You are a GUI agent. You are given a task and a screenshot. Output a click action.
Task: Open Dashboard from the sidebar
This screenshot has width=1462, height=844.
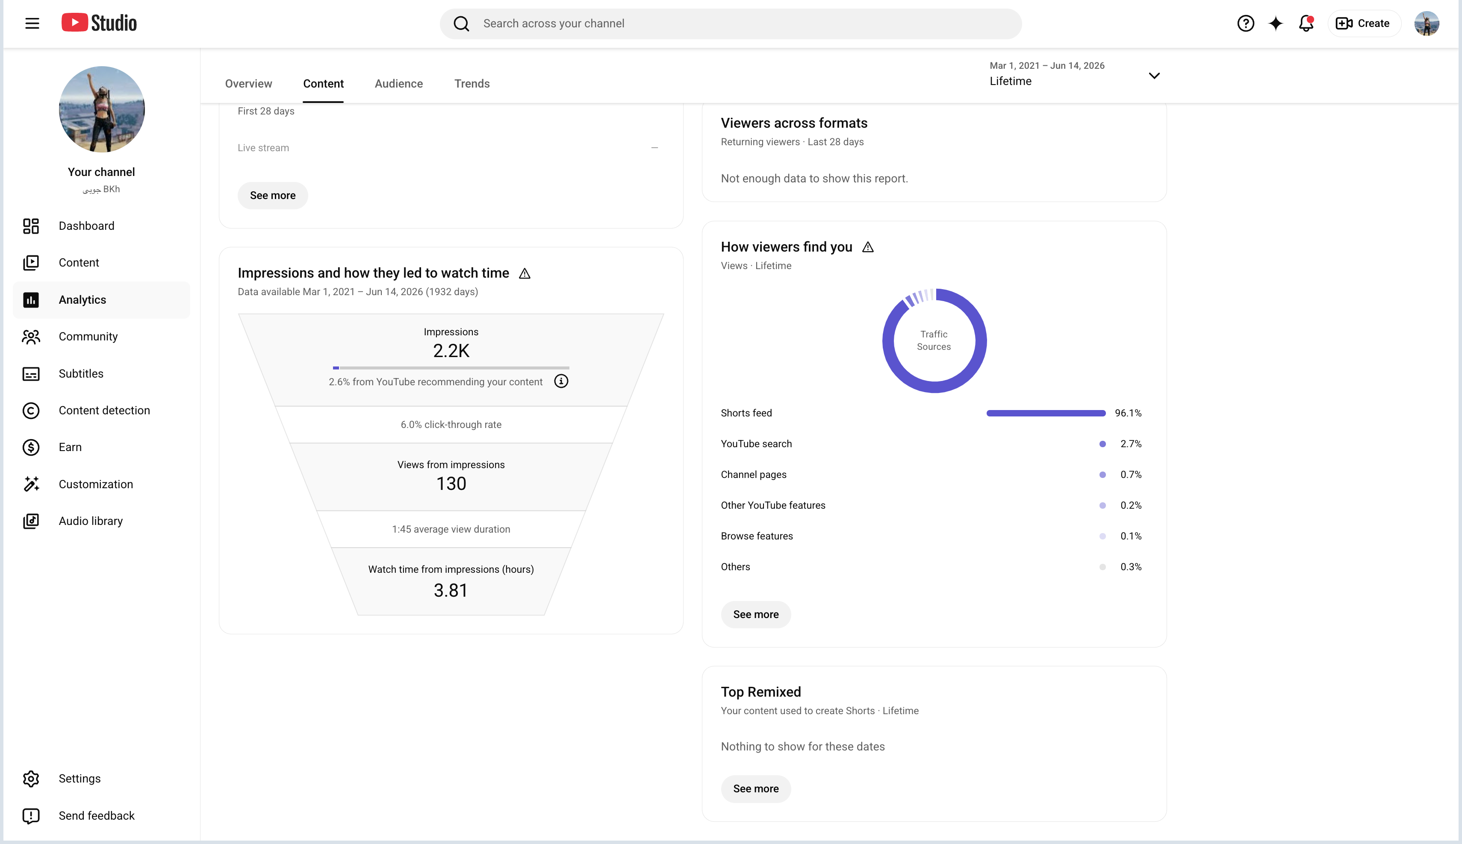pyautogui.click(x=102, y=226)
